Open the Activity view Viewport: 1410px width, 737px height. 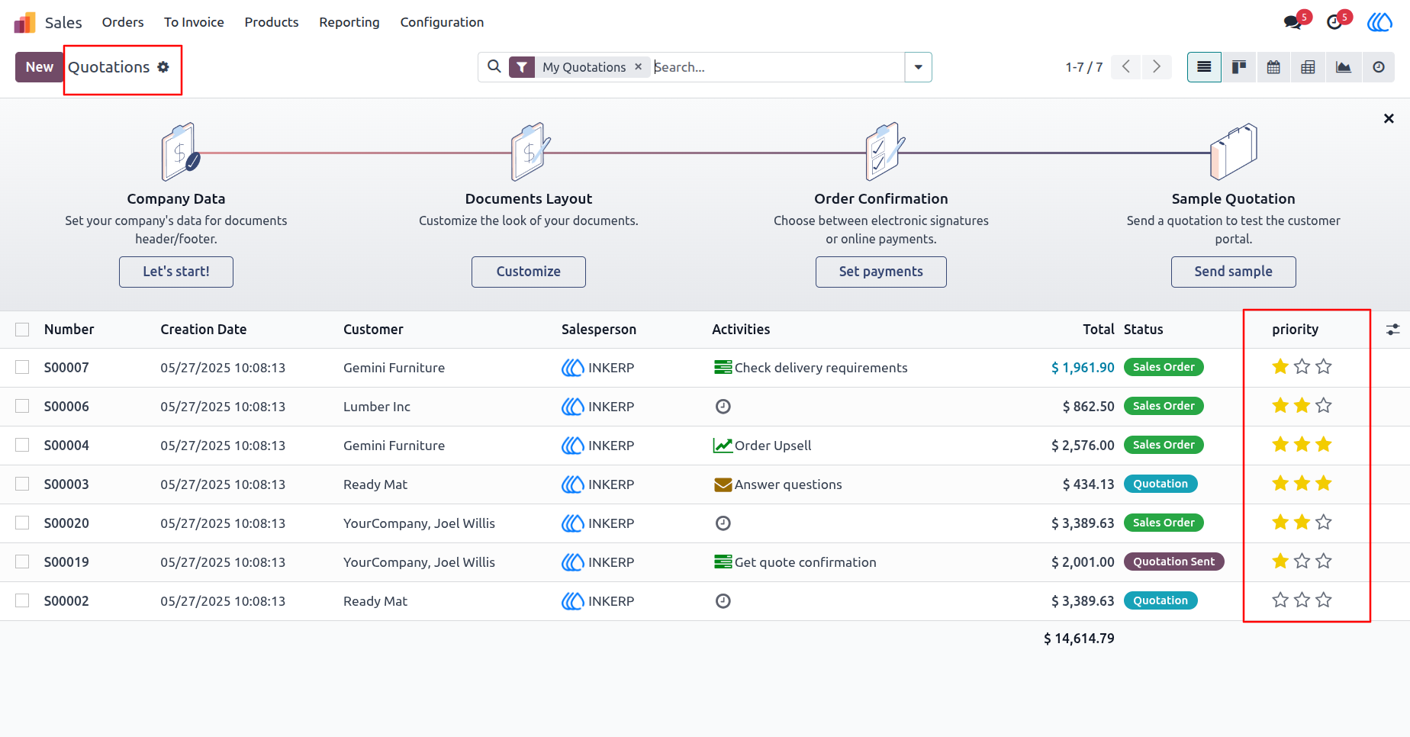[x=1378, y=67]
